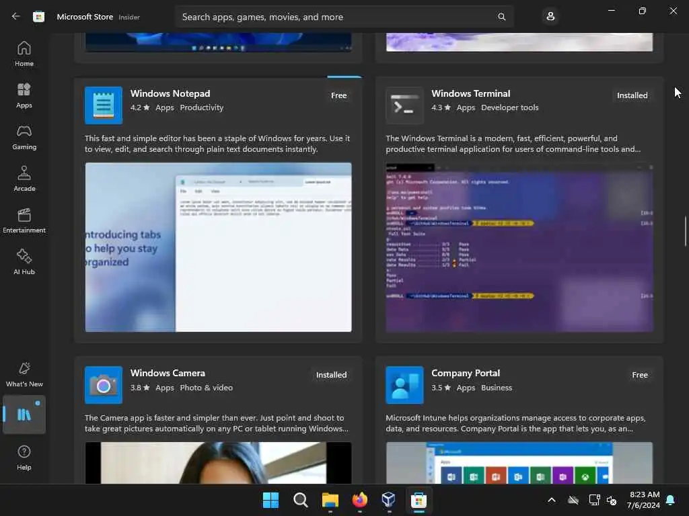Image resolution: width=689 pixels, height=516 pixels.
Task: Open Arcade section in the sidebar
Action: pos(24,179)
